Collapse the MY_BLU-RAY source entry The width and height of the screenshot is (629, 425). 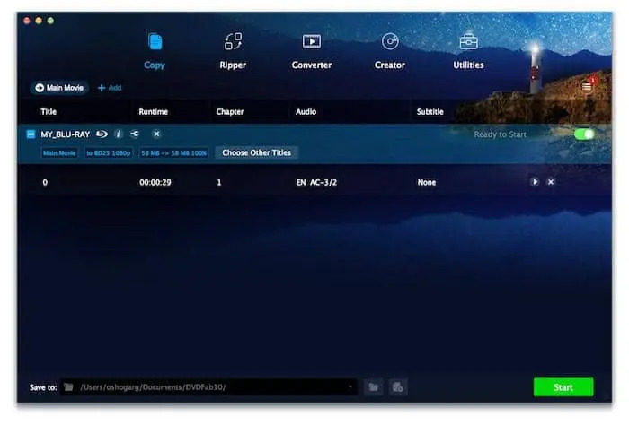[31, 134]
